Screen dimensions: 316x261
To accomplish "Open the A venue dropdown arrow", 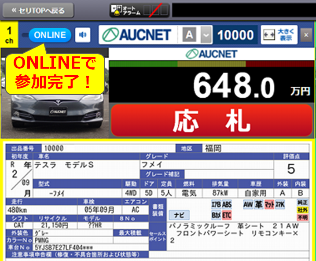I will point(206,35).
